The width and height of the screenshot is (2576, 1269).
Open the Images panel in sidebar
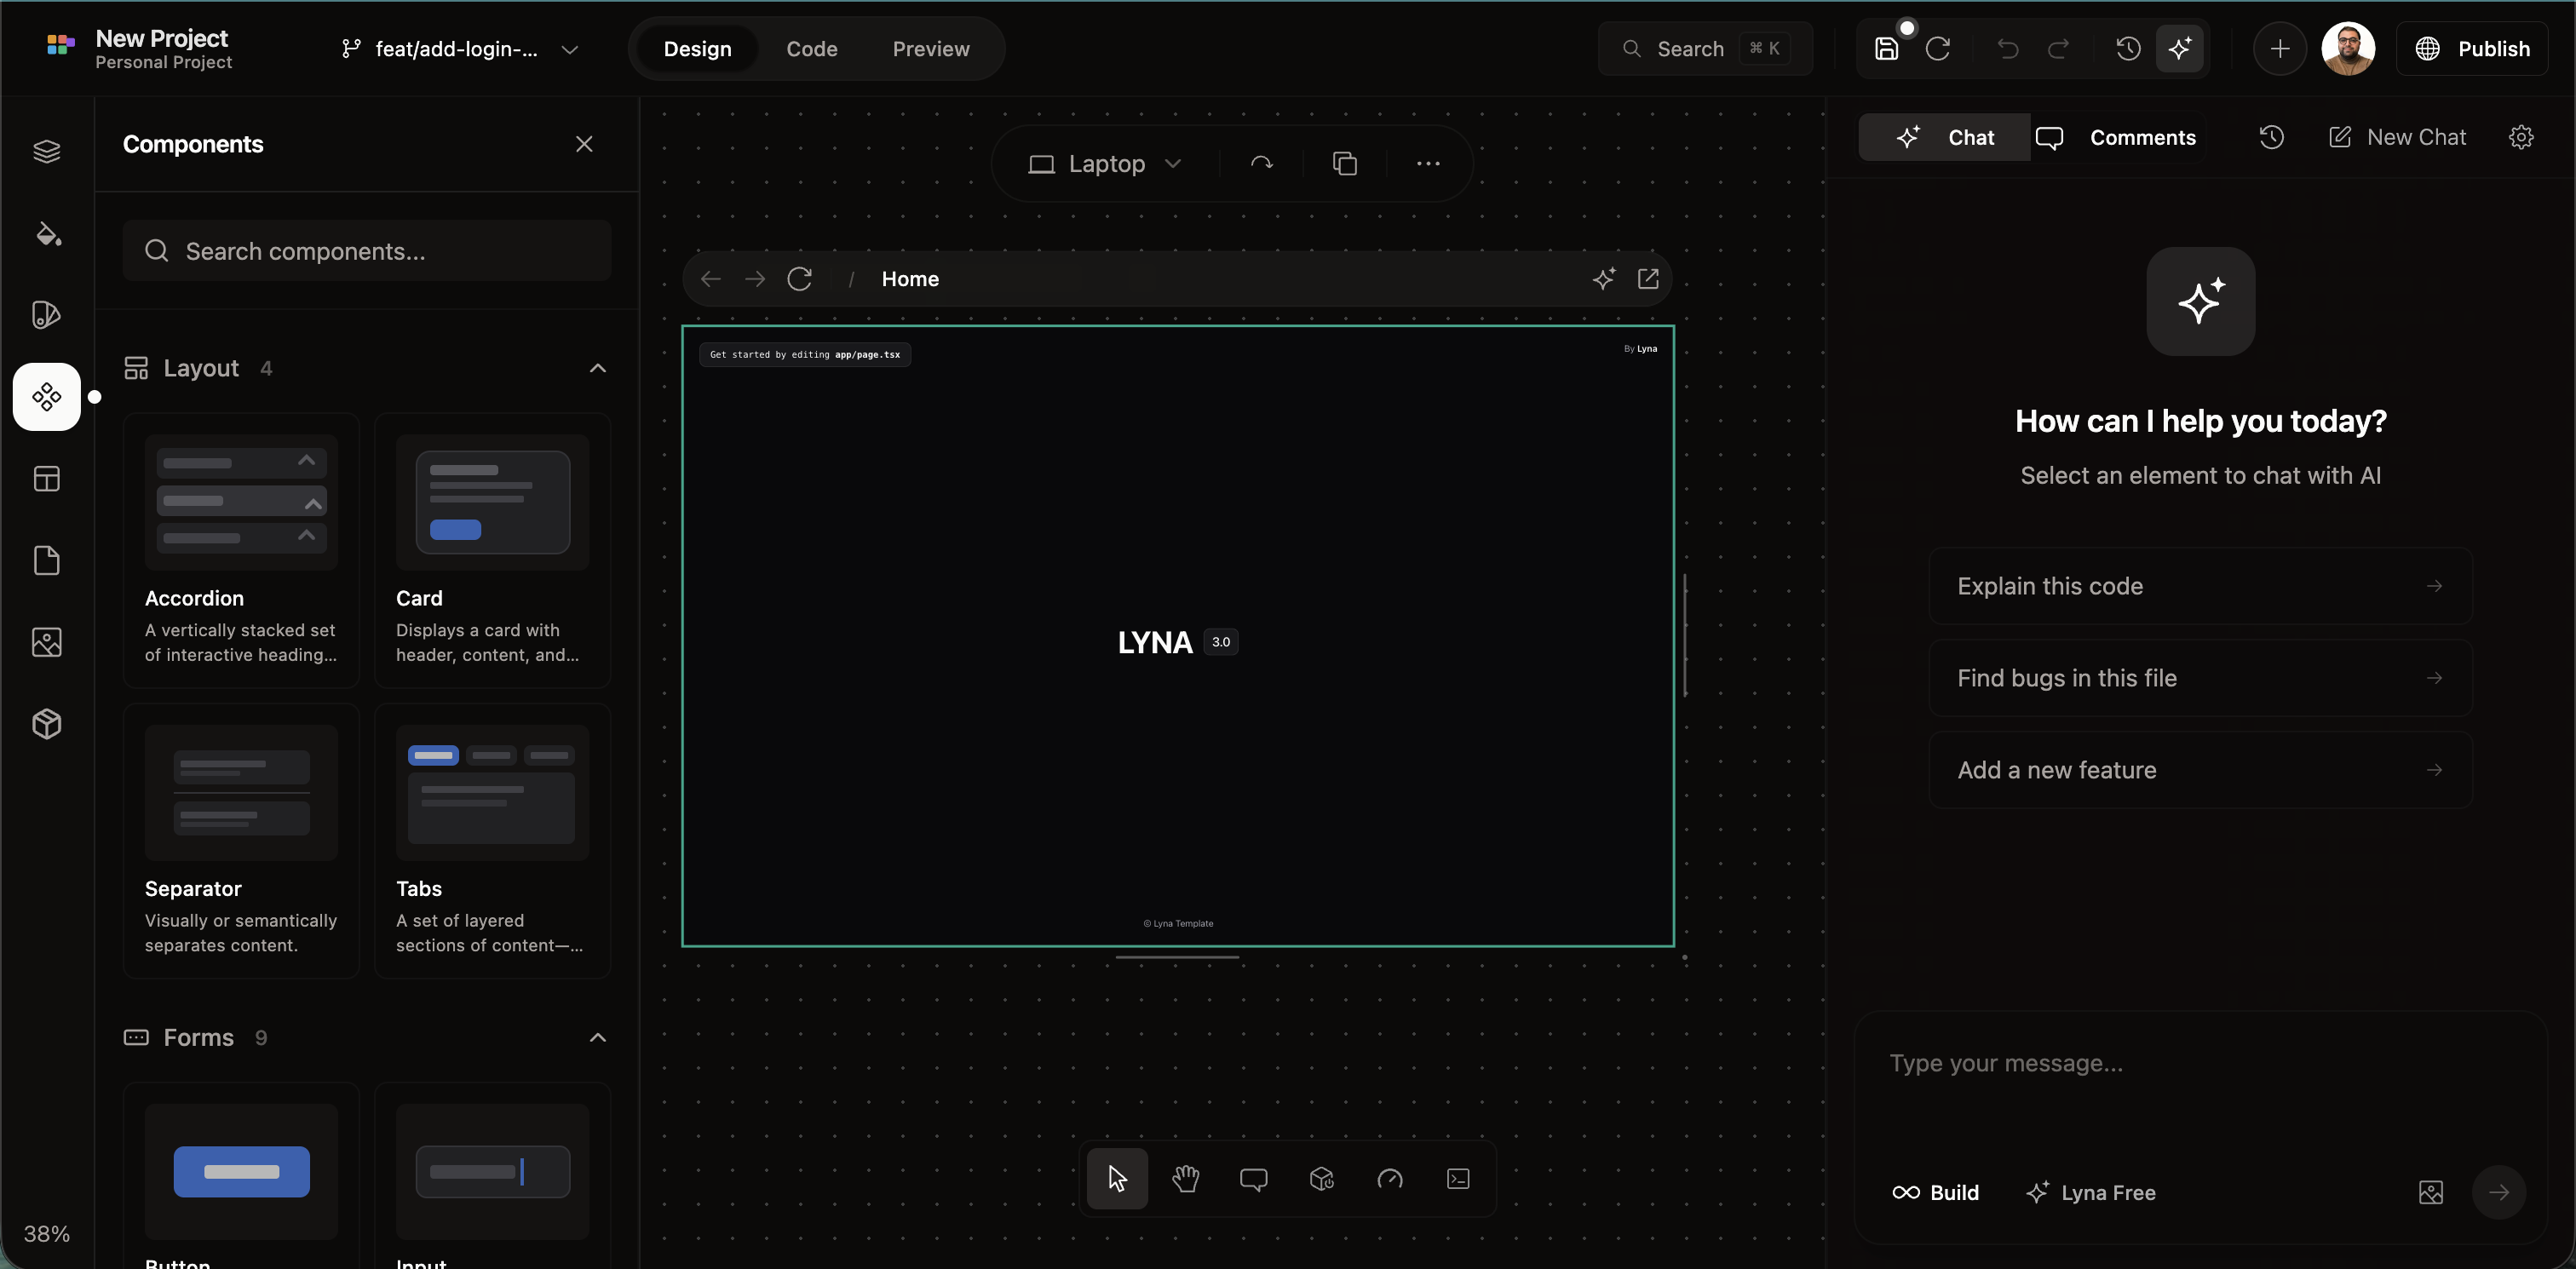pyautogui.click(x=46, y=642)
